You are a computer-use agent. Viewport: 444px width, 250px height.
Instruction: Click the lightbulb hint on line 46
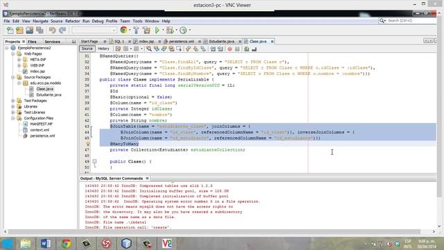click(88, 144)
